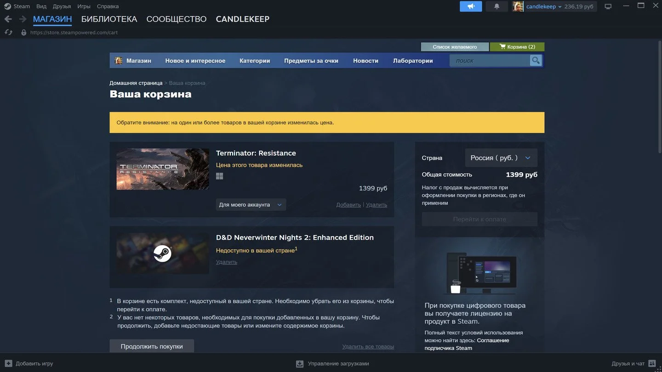This screenshot has height=372, width=662.
Task: Open Лаборатории store tab
Action: [x=413, y=61]
